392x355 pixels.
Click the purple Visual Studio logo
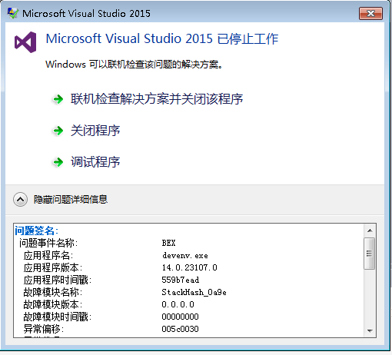25,42
